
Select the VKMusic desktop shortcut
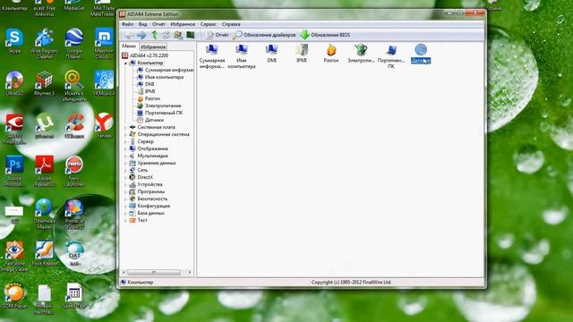click(104, 83)
